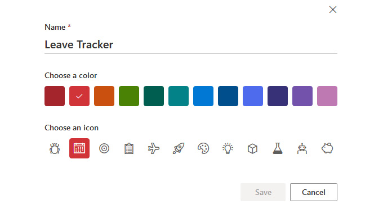Select the bug icon
The width and height of the screenshot is (383, 209).
pyautogui.click(x=55, y=148)
